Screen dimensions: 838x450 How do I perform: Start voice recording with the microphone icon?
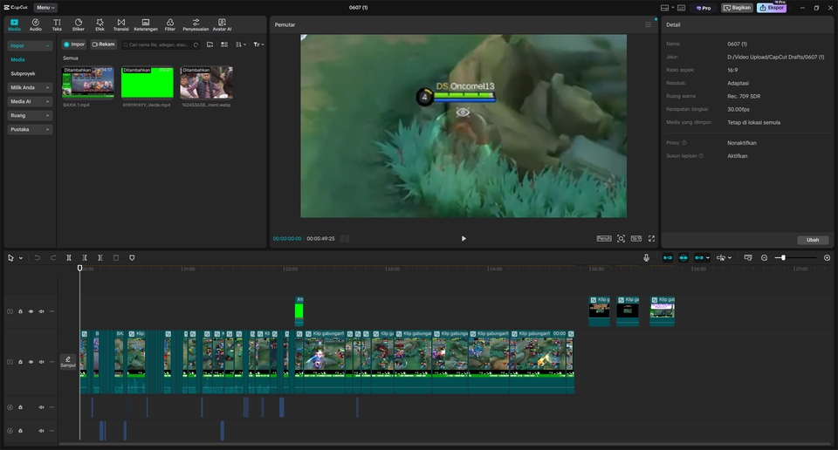[646, 258]
